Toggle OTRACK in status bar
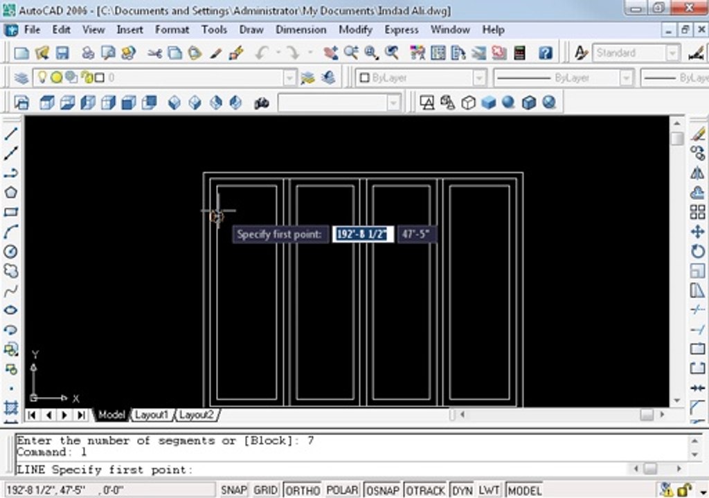709x498 pixels. [x=426, y=490]
